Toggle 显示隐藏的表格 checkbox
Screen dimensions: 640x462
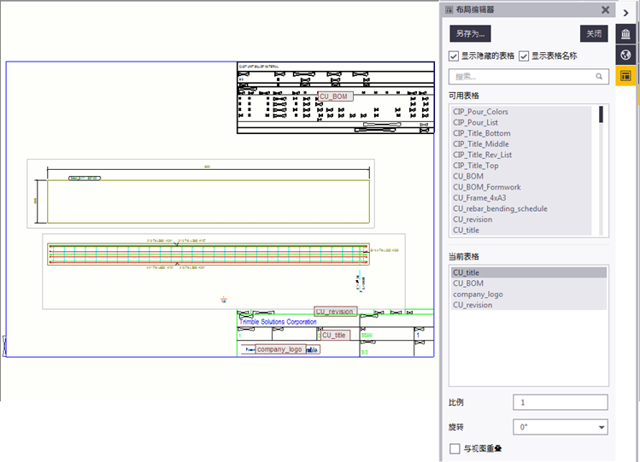coord(455,56)
